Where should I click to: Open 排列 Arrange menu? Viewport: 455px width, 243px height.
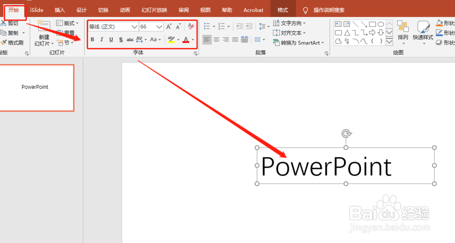coord(403,32)
